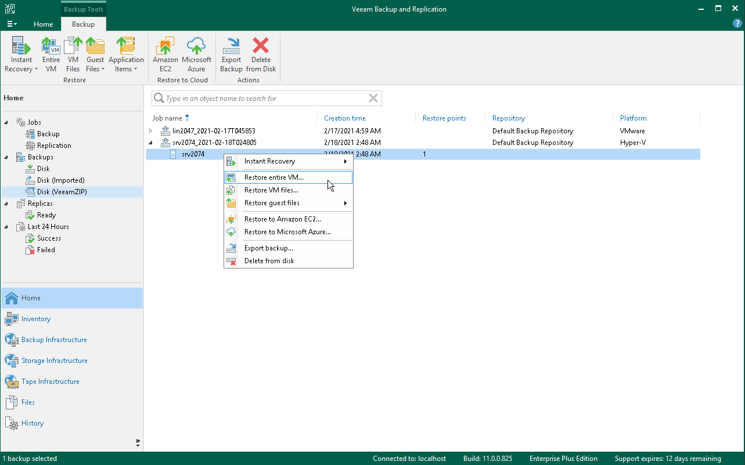Collapse the srv2074 backup job entry
Viewport: 745px width, 465px height.
pyautogui.click(x=150, y=142)
